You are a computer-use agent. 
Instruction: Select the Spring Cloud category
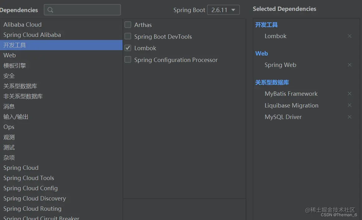point(61,168)
